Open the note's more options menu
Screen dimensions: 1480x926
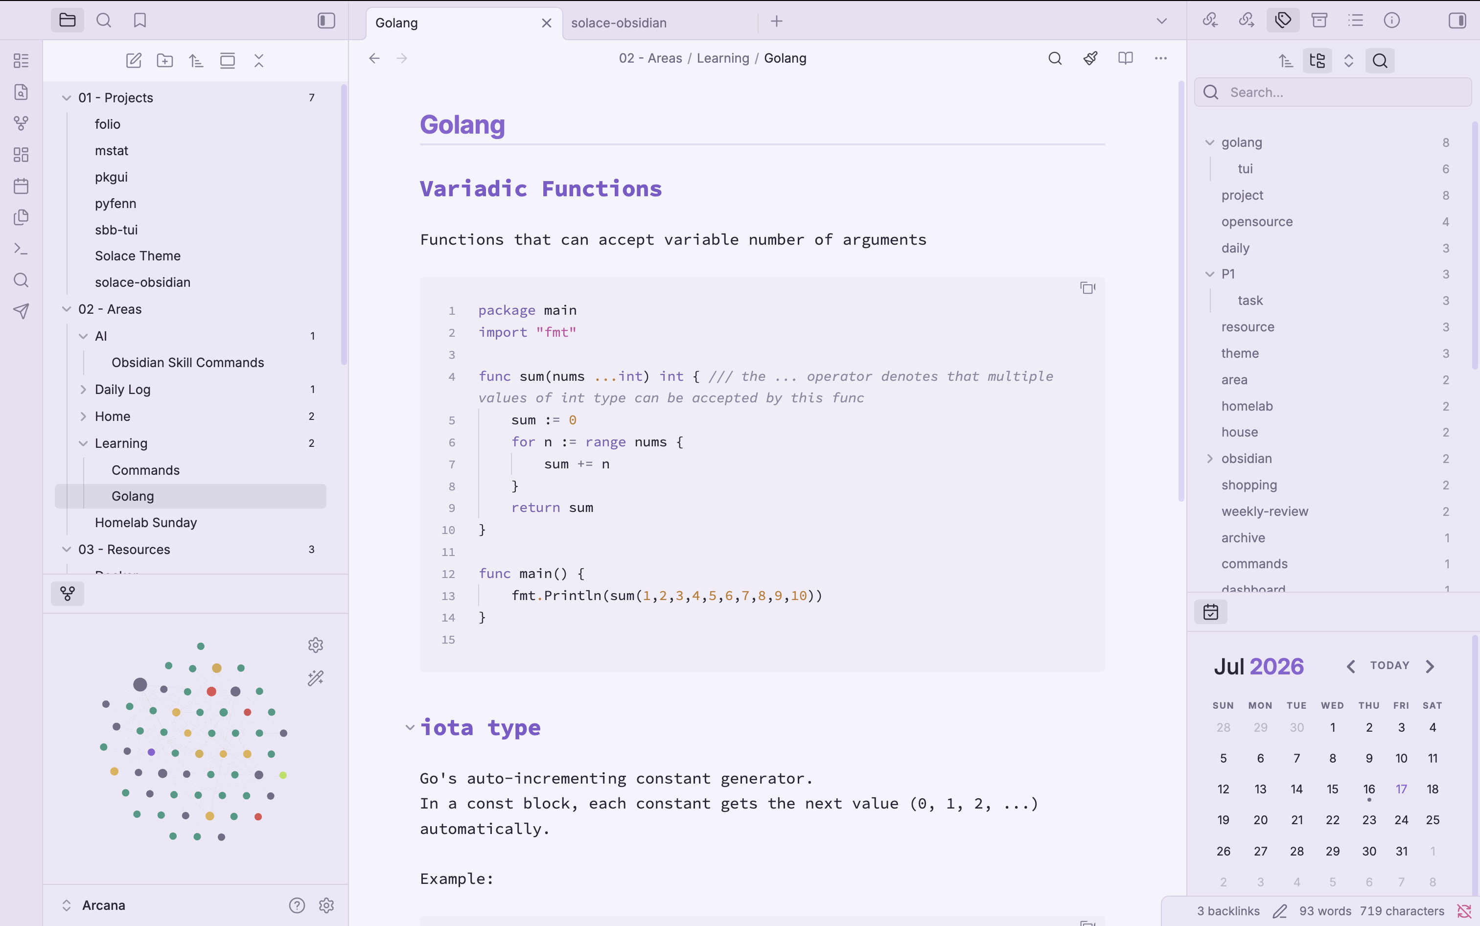pos(1161,58)
